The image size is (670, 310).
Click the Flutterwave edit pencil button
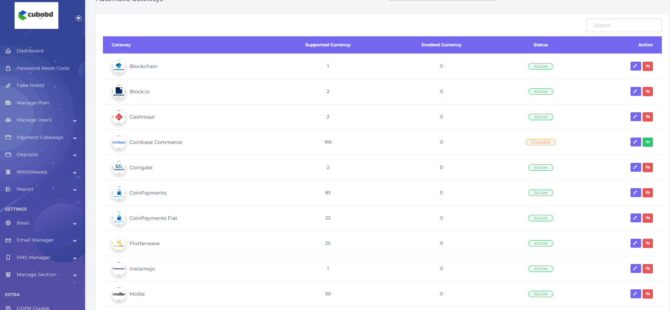click(635, 243)
